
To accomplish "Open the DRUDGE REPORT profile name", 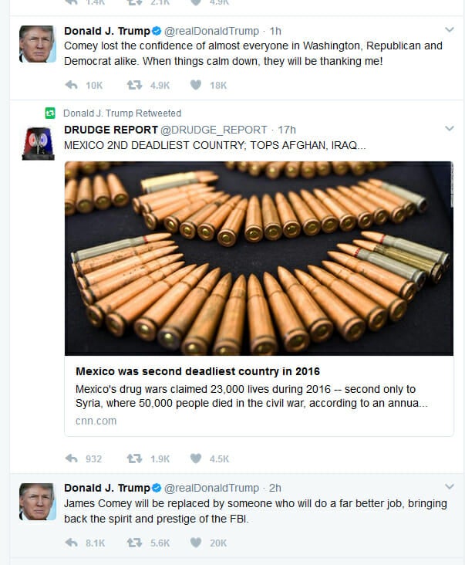I will click(x=111, y=130).
